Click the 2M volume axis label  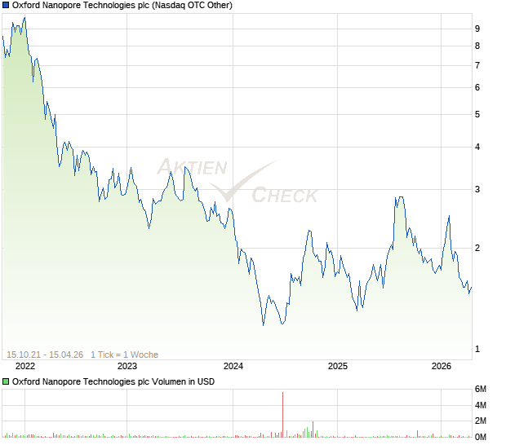[x=481, y=421]
